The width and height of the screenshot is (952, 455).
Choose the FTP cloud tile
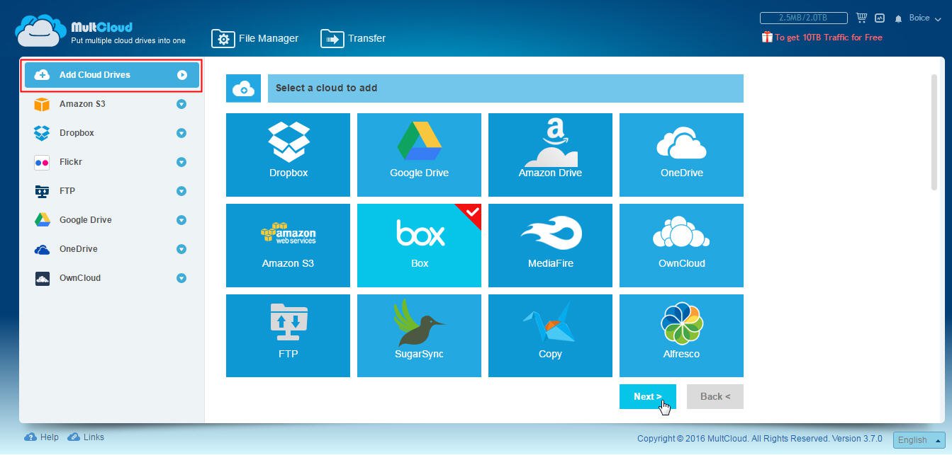[x=288, y=335]
